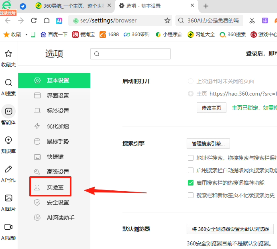Bookmark this page with star icon
This screenshot has height=249, width=277.
(167, 20)
